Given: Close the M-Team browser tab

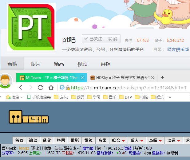Looking at the screenshot, I should (x=82, y=78).
